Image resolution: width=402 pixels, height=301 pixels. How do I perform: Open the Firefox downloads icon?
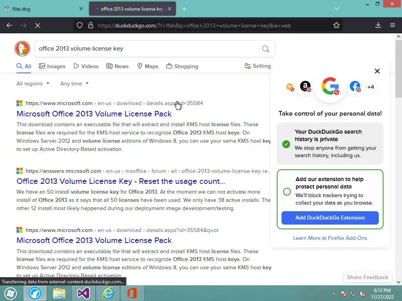click(378, 25)
